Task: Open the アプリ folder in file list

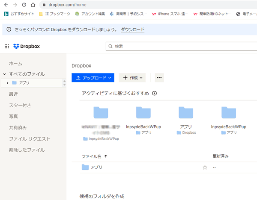Action: pyautogui.click(x=96, y=167)
